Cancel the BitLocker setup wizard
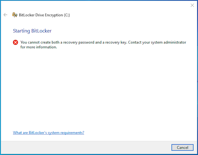Screen dimensions: 198x155 coord(182,147)
